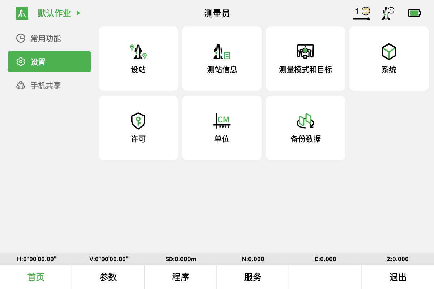Open the 许可 license shield icon
Screen dimensions: 434x289
coord(138,121)
